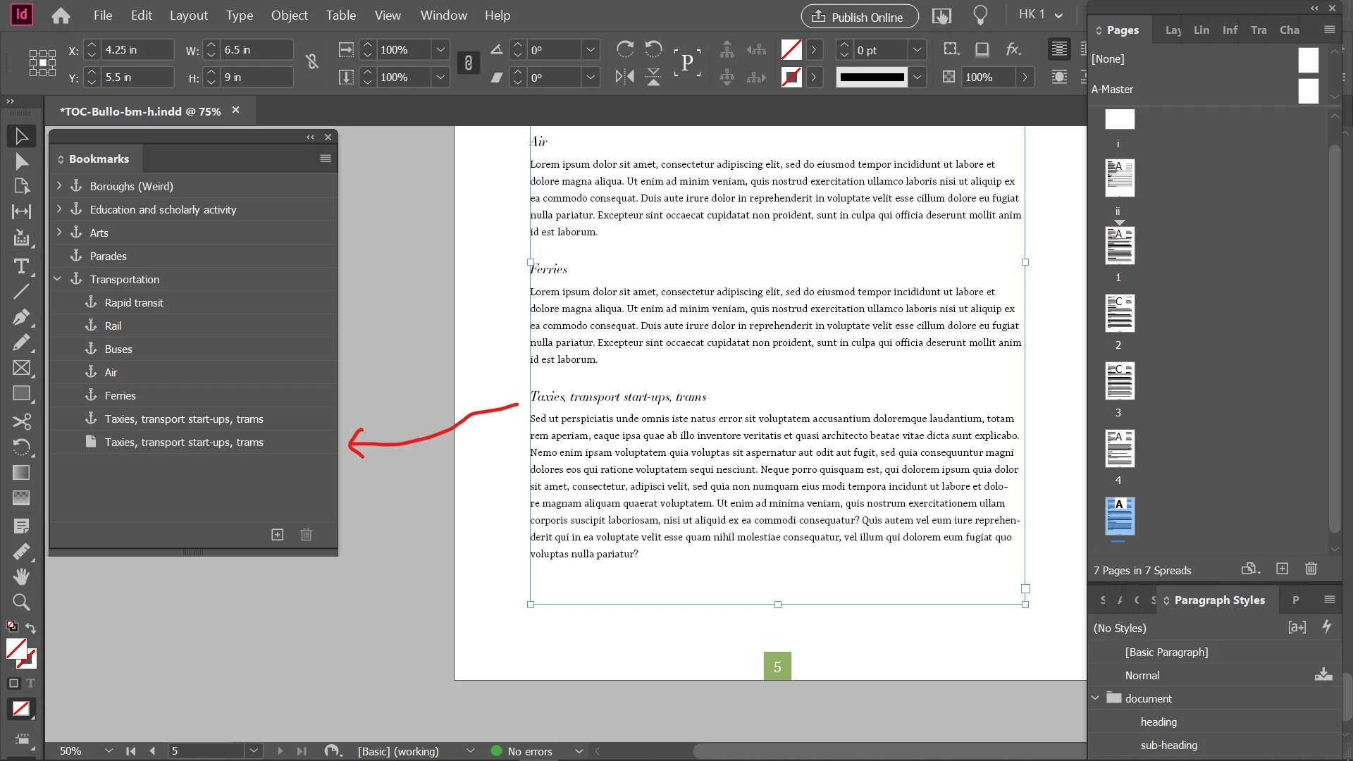The width and height of the screenshot is (1353, 761).
Task: Select the Zoom tool
Action: point(21,602)
